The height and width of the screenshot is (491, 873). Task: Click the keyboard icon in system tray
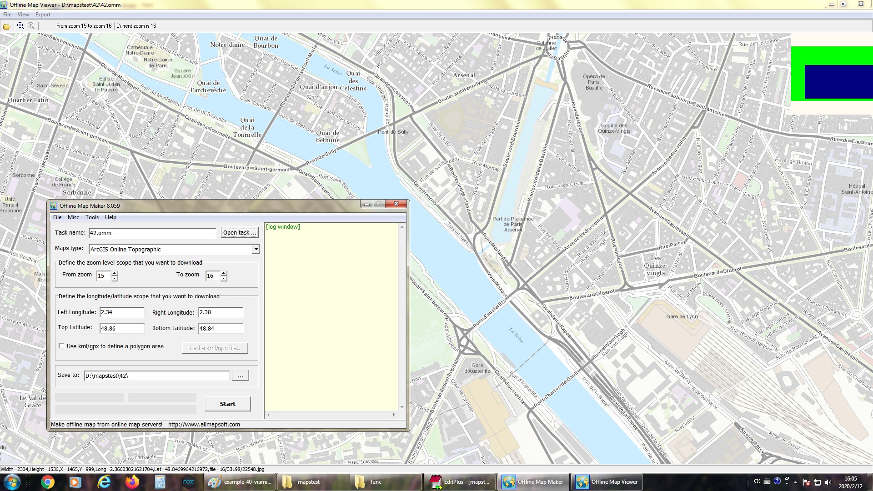click(x=767, y=481)
